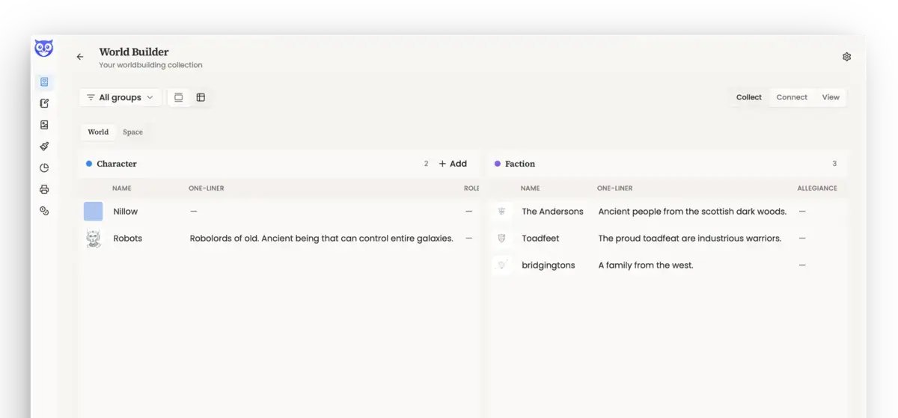The image size is (898, 418).
Task: Select the World tab
Action: coord(98,132)
